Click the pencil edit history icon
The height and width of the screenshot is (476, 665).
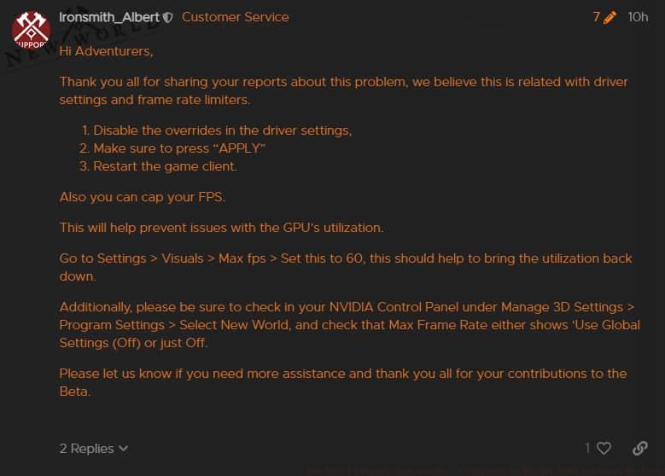610,17
